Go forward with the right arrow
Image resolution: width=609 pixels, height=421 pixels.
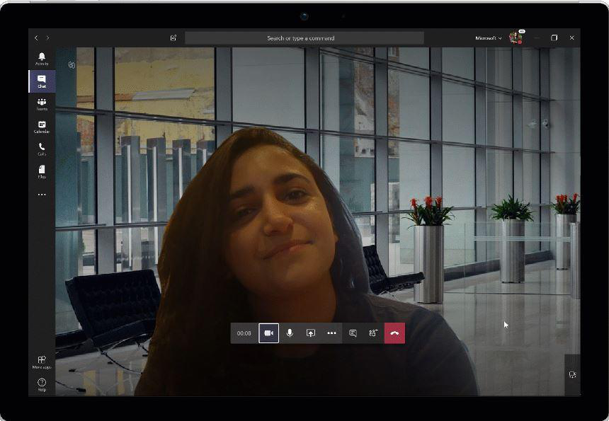coord(47,38)
